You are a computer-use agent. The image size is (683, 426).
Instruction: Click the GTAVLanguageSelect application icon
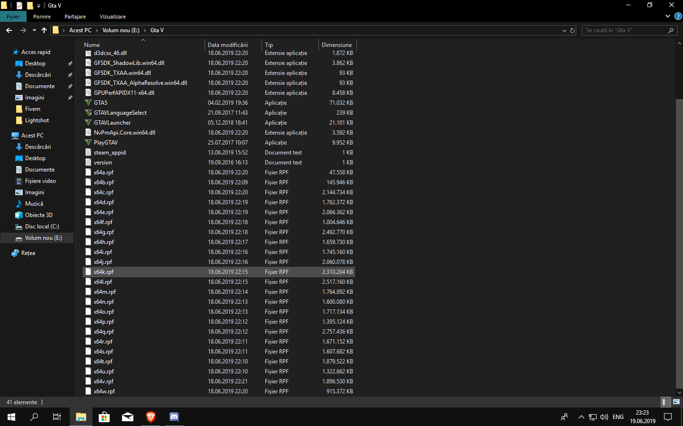[x=88, y=113]
